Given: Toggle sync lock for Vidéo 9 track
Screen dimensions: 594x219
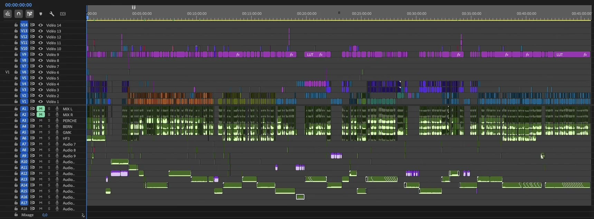Looking at the screenshot, I should pos(32,54).
